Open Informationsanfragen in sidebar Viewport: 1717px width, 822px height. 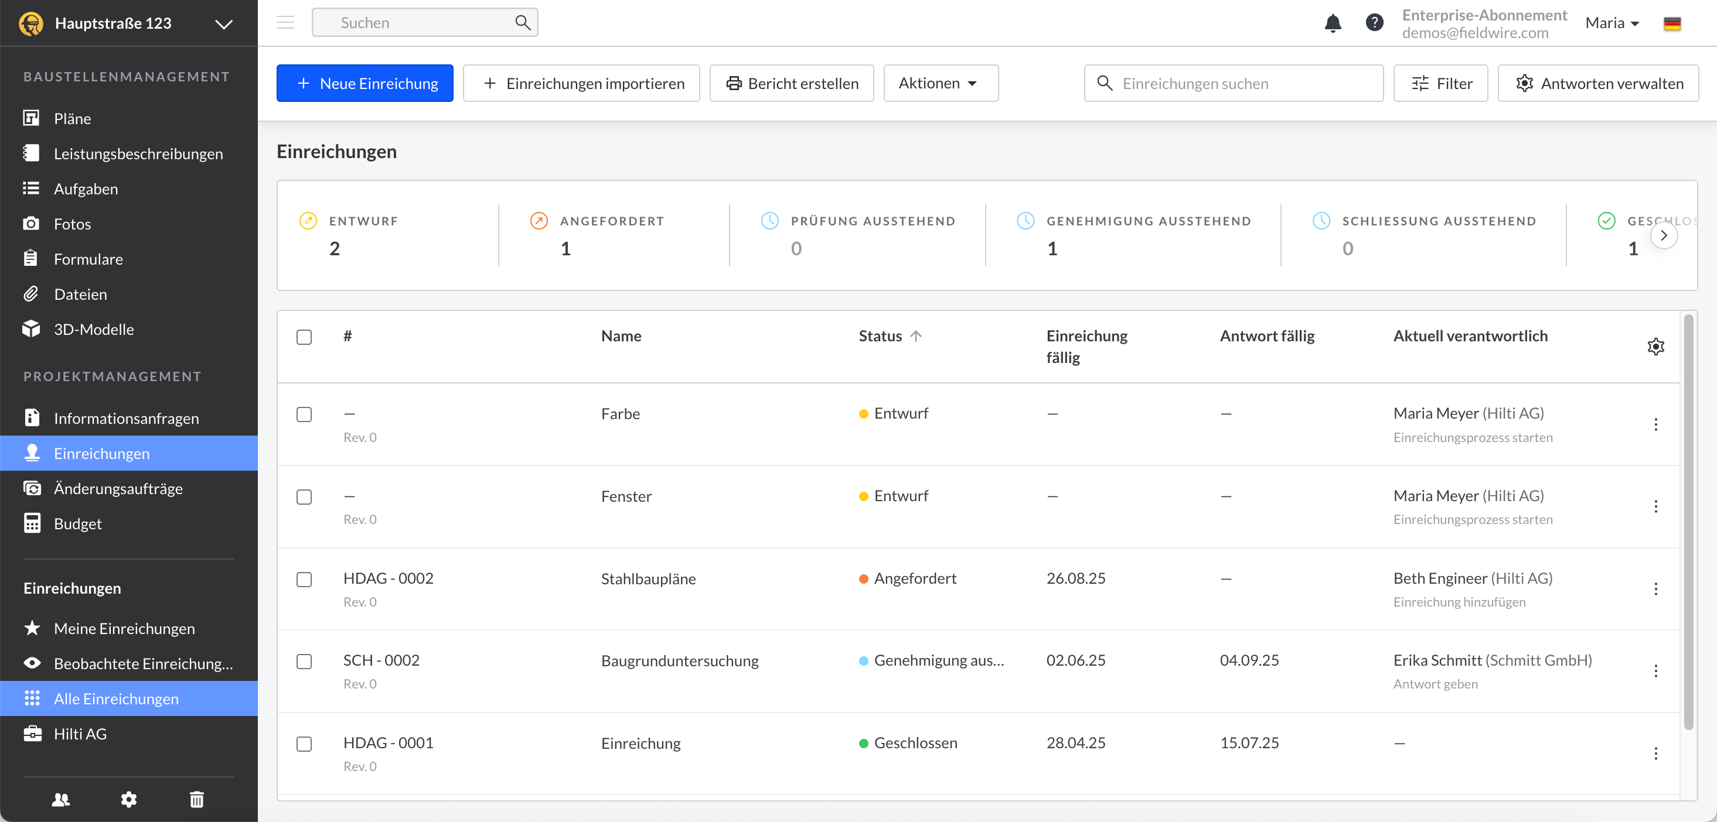click(x=126, y=419)
